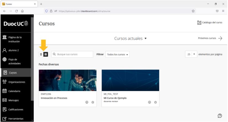Switch to list view of courses
The width and height of the screenshot is (228, 122).
[41, 54]
